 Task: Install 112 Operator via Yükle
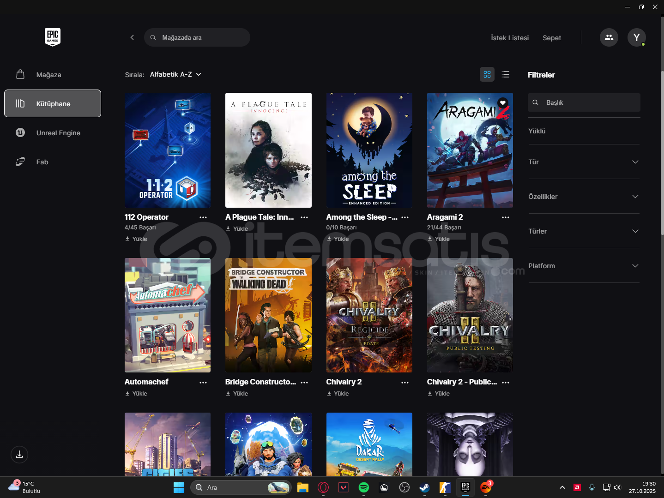coord(136,239)
